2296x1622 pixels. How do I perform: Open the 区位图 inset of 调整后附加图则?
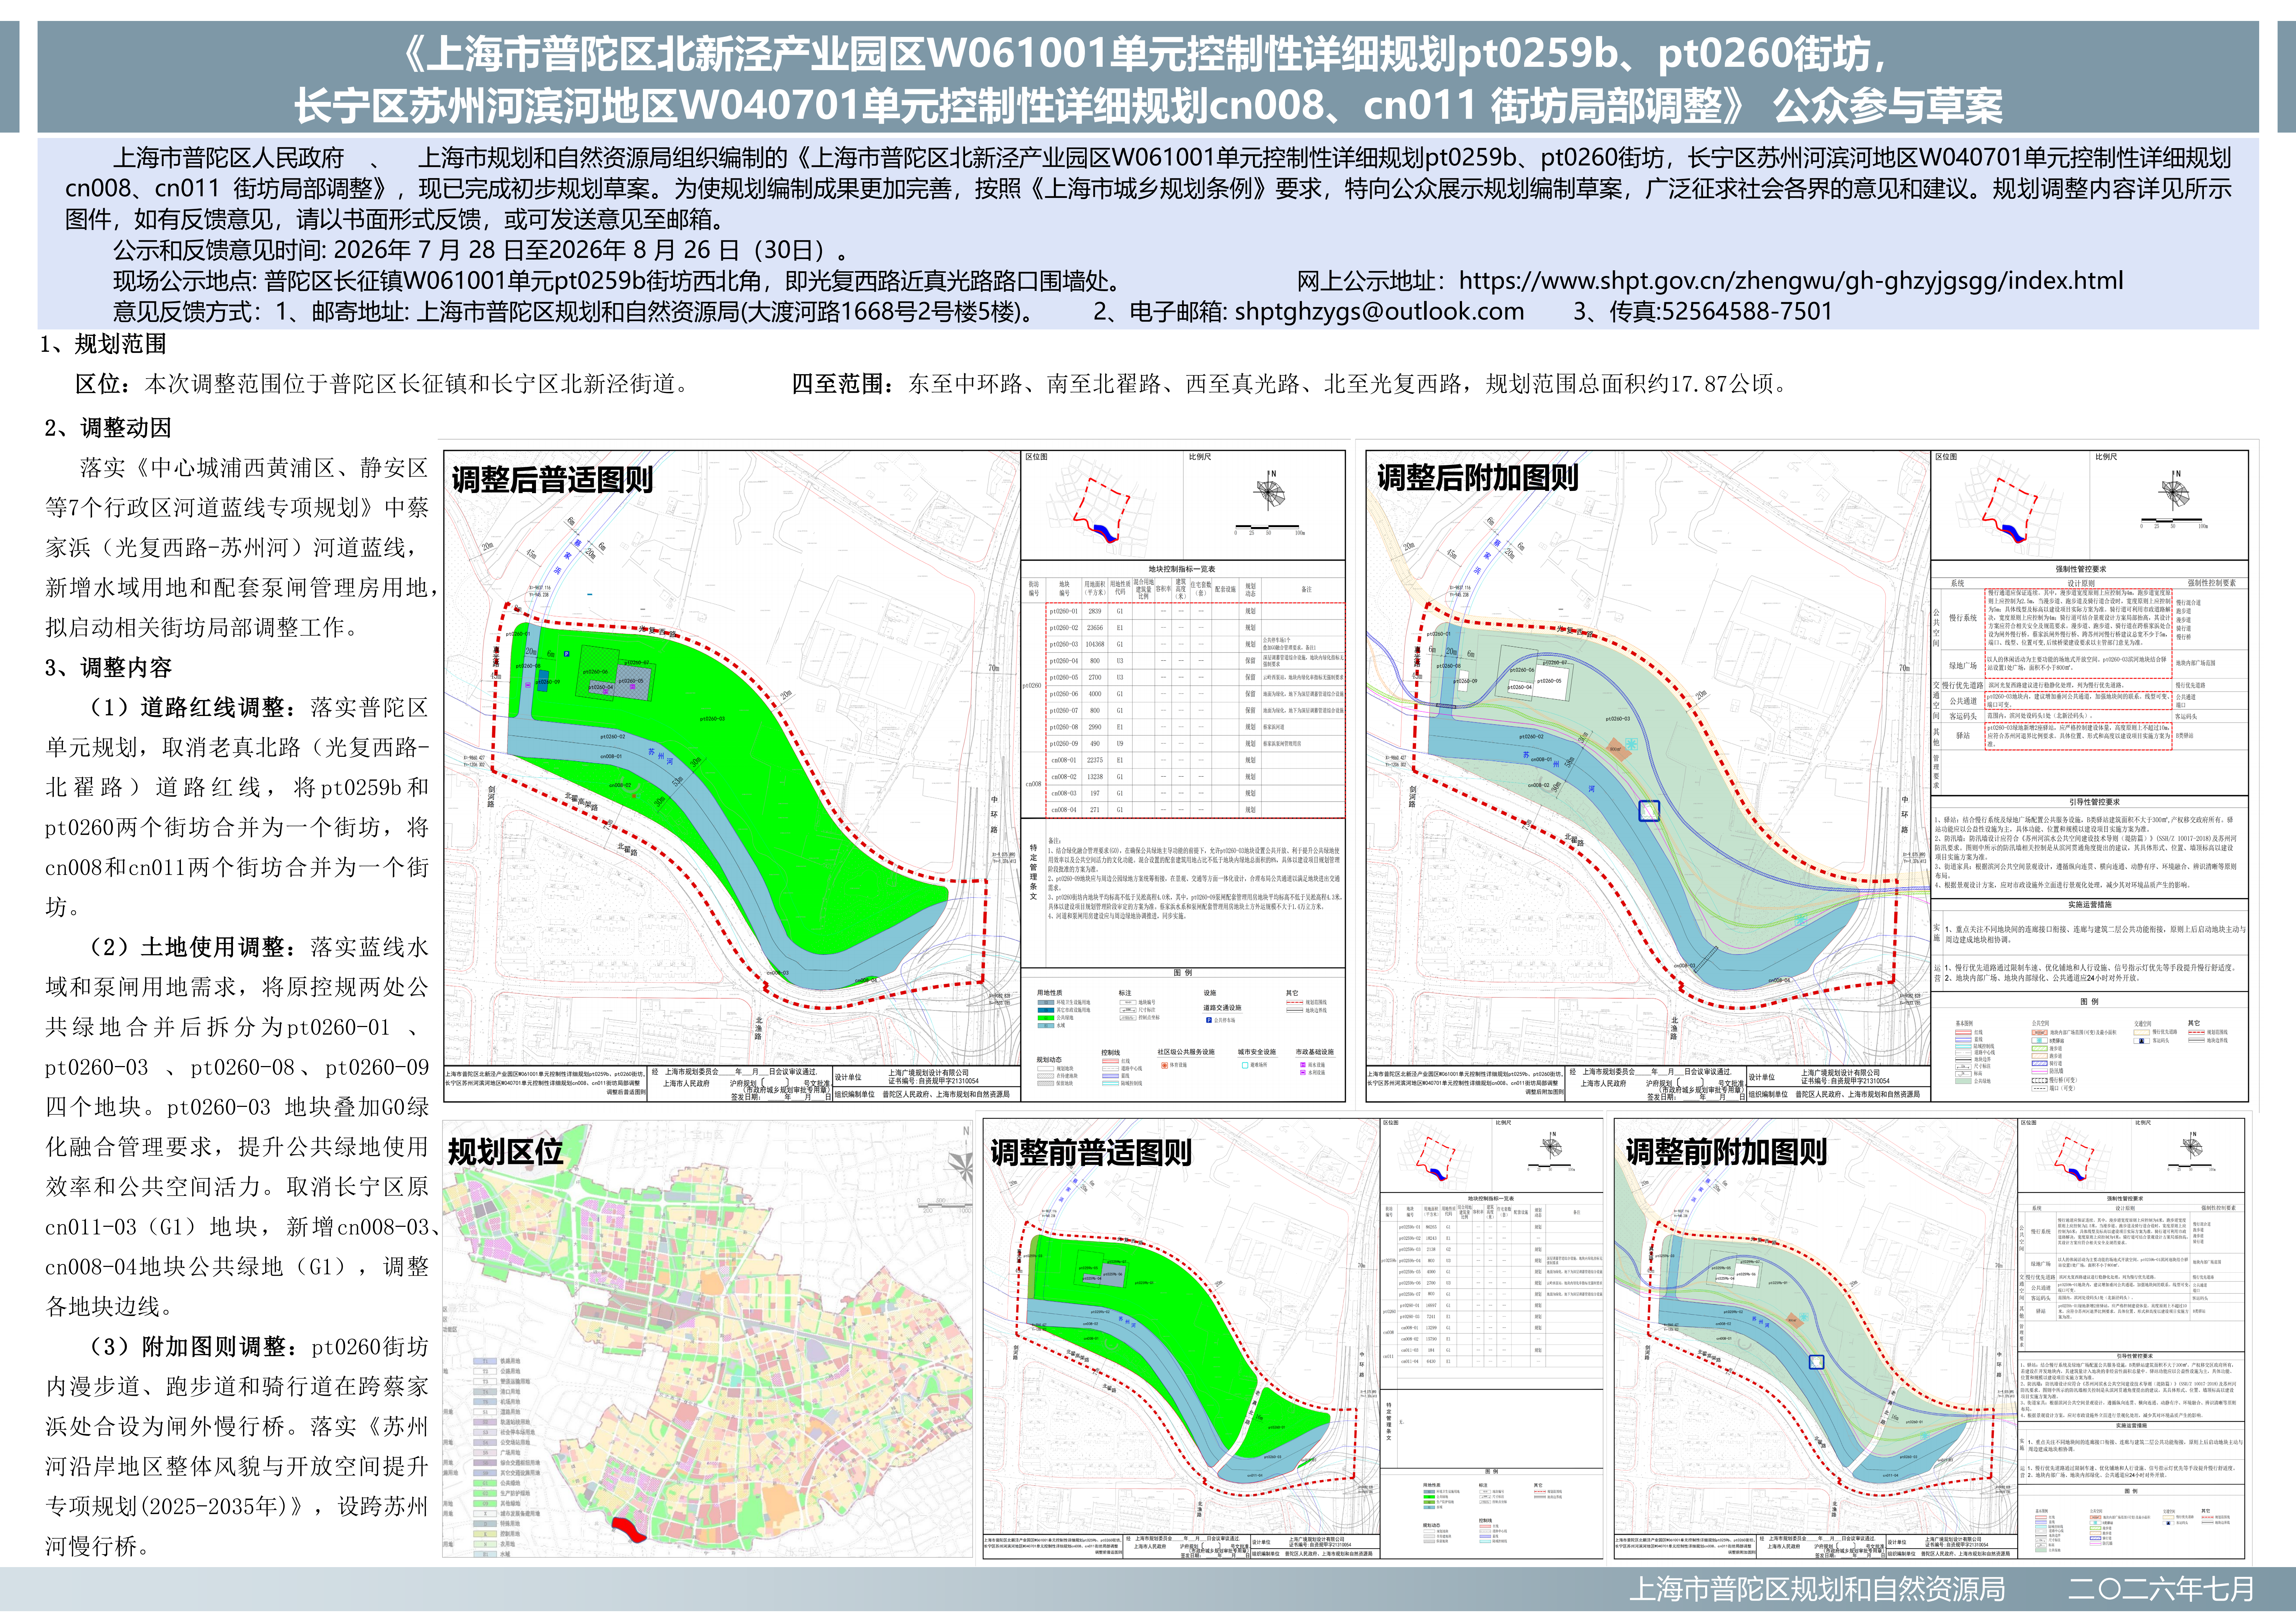(x=2011, y=505)
